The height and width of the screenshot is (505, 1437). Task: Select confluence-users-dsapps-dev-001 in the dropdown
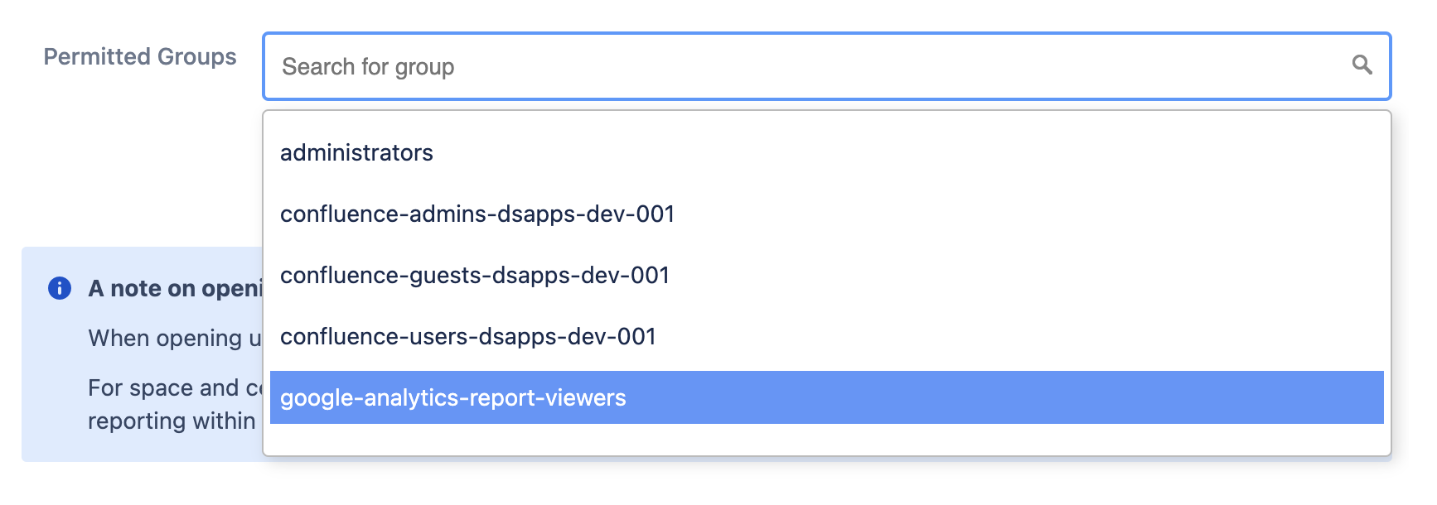[468, 337]
